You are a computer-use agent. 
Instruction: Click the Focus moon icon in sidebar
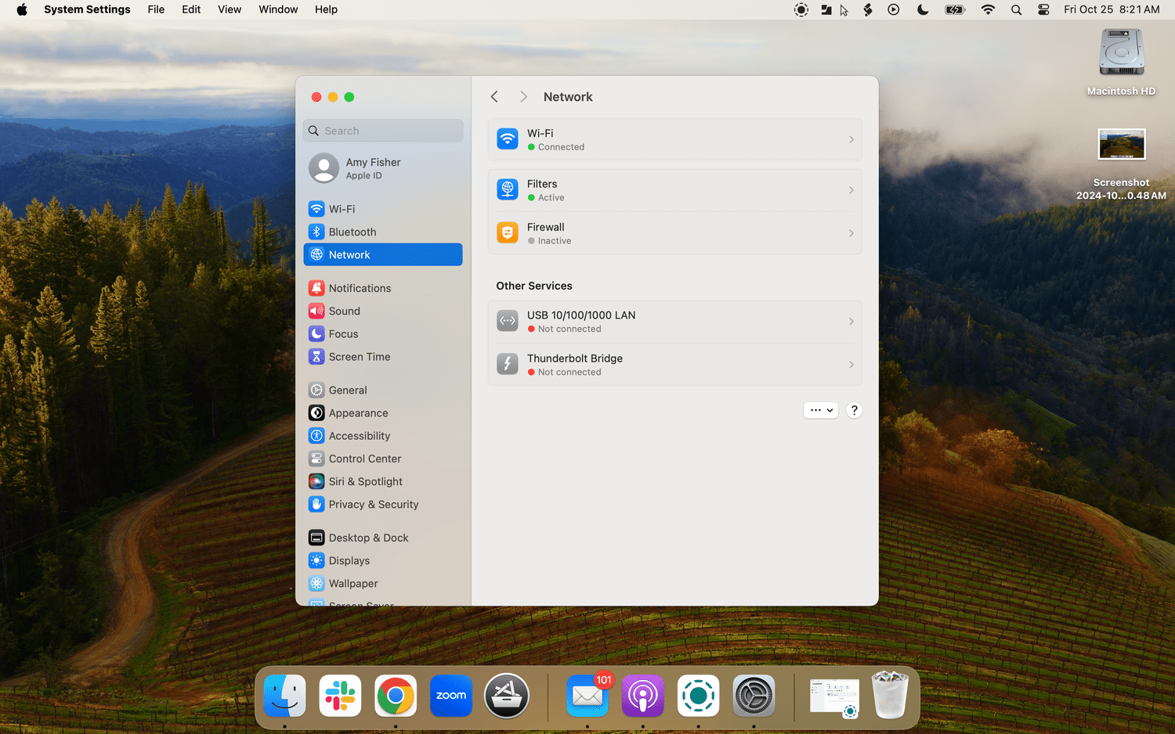coord(316,334)
